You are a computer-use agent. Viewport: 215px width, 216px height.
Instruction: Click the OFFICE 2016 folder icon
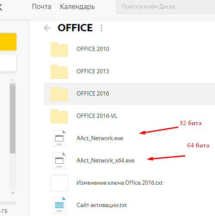pyautogui.click(x=59, y=94)
